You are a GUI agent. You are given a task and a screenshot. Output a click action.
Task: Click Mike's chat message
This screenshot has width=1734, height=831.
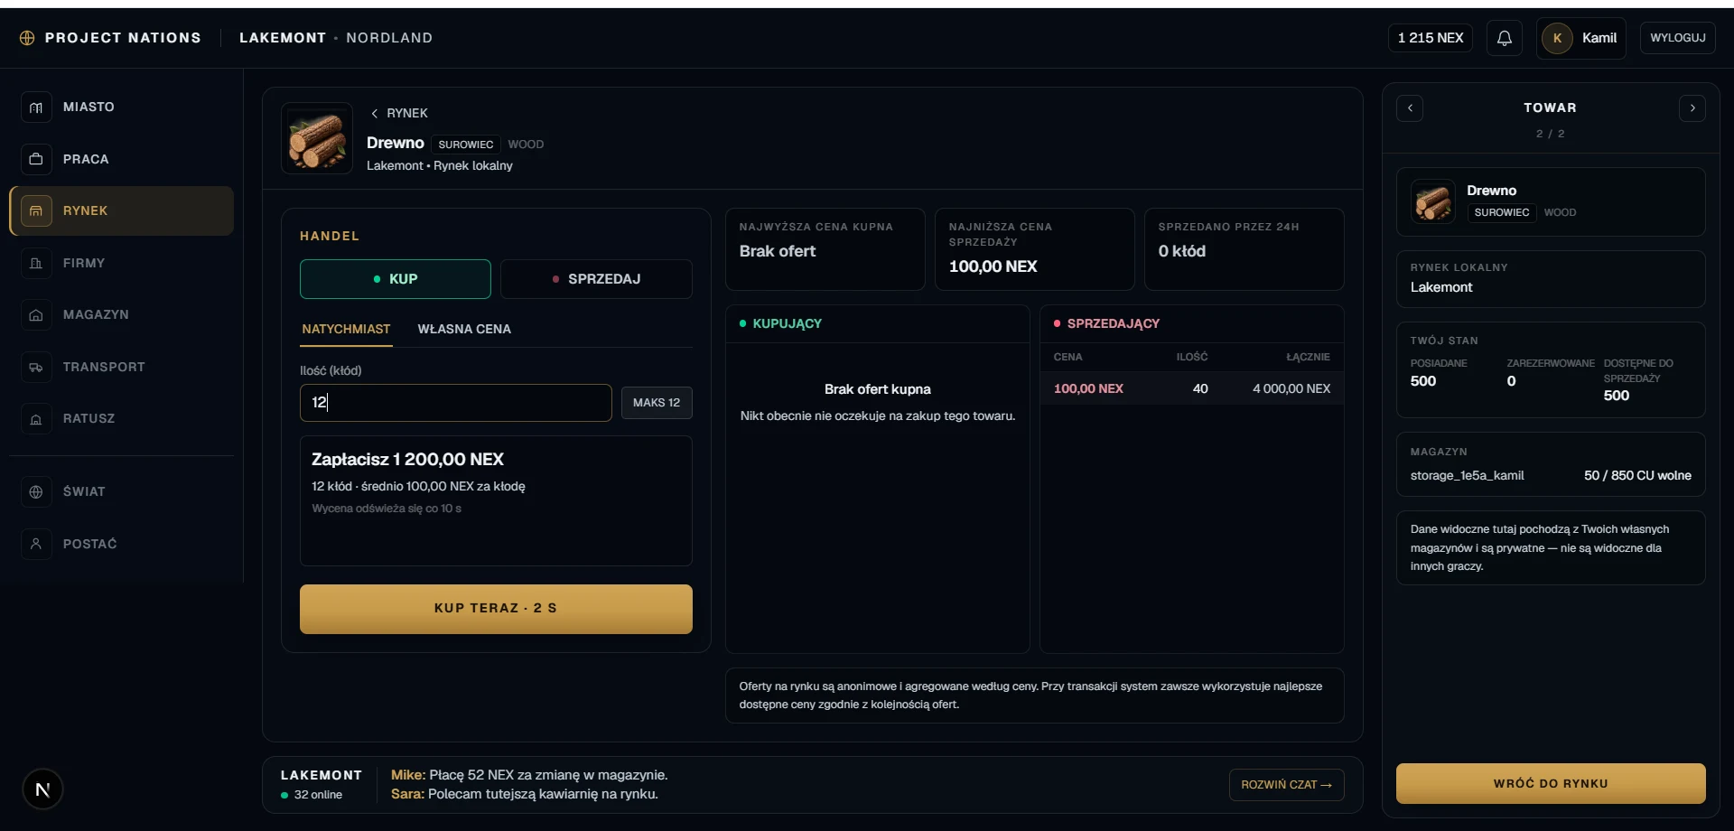pyautogui.click(x=529, y=776)
